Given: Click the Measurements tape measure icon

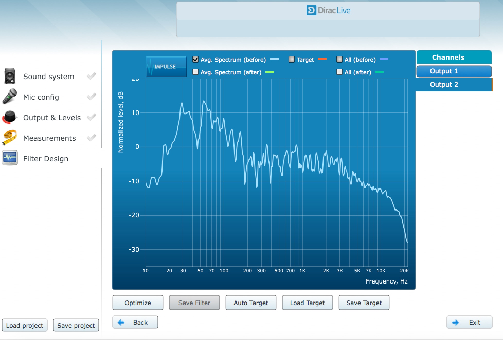Looking at the screenshot, I should [x=10, y=138].
